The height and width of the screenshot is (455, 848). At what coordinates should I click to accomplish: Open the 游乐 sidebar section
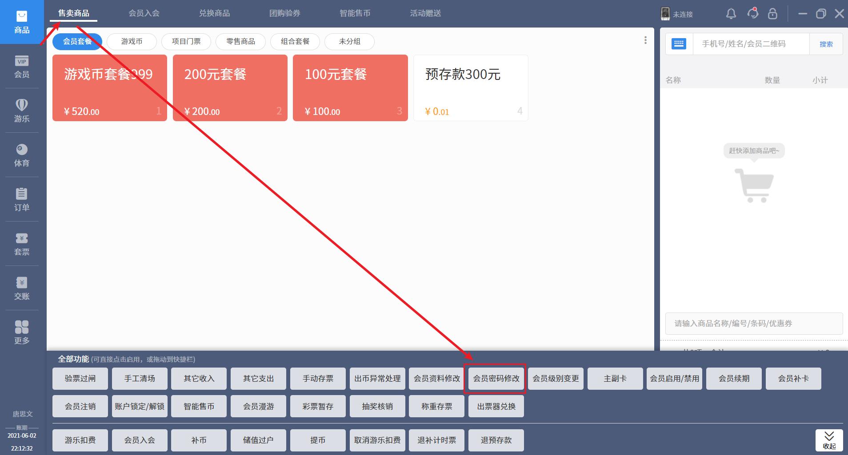pos(22,111)
